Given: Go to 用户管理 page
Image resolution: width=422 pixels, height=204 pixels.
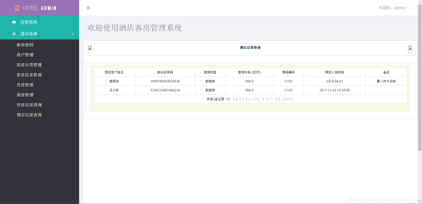Looking at the screenshot, I should [x=25, y=55].
